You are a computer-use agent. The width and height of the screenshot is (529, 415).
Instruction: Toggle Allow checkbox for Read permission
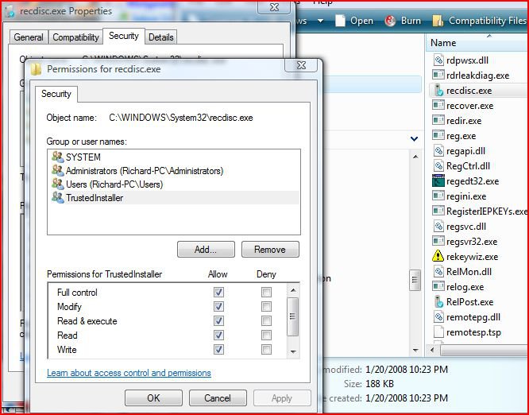[x=218, y=335]
